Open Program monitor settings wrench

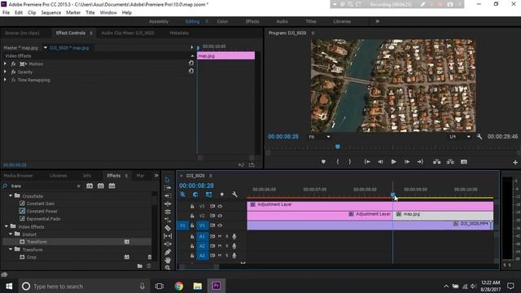[479, 137]
